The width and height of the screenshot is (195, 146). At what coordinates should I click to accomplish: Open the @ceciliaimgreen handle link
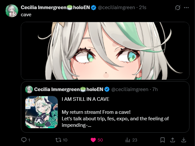click(117, 7)
